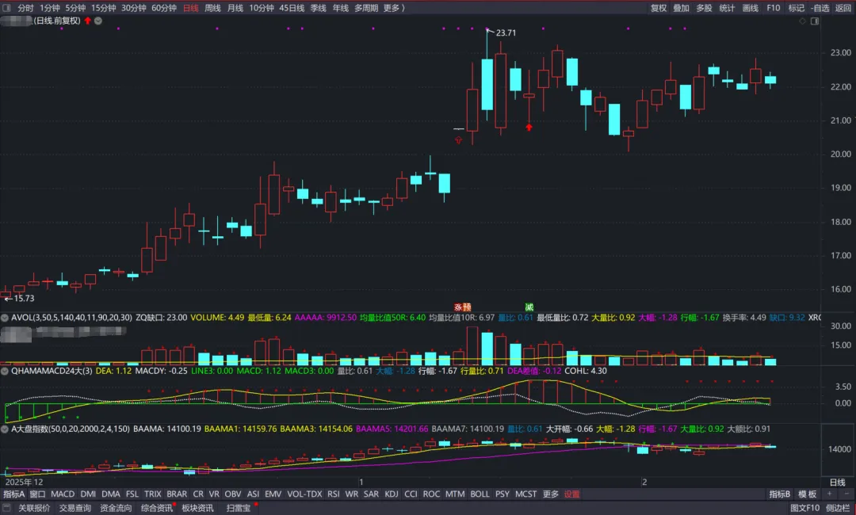
Task: Activate the 画线 drawing tool
Action: (750, 8)
